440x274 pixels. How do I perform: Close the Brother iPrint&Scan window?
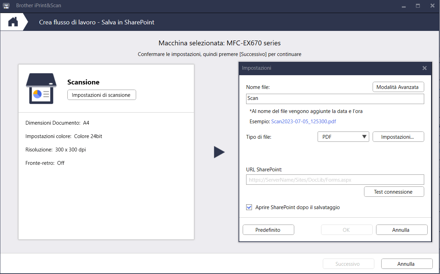[432, 6]
